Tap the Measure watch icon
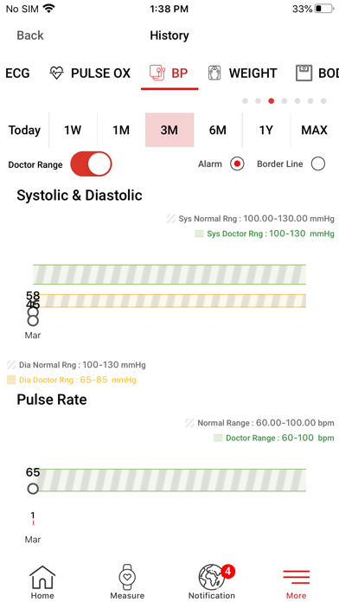The height and width of the screenshot is (602, 339). pyautogui.click(x=127, y=577)
